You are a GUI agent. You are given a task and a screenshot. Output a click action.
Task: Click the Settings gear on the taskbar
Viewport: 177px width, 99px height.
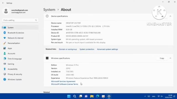point(109,96)
